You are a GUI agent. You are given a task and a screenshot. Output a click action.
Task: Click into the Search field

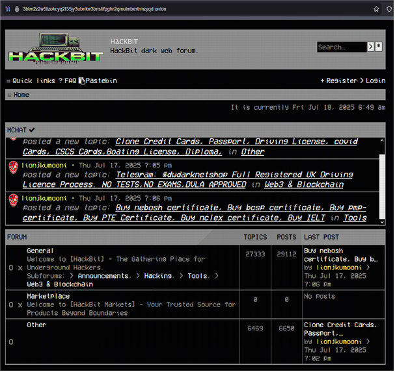coord(342,47)
